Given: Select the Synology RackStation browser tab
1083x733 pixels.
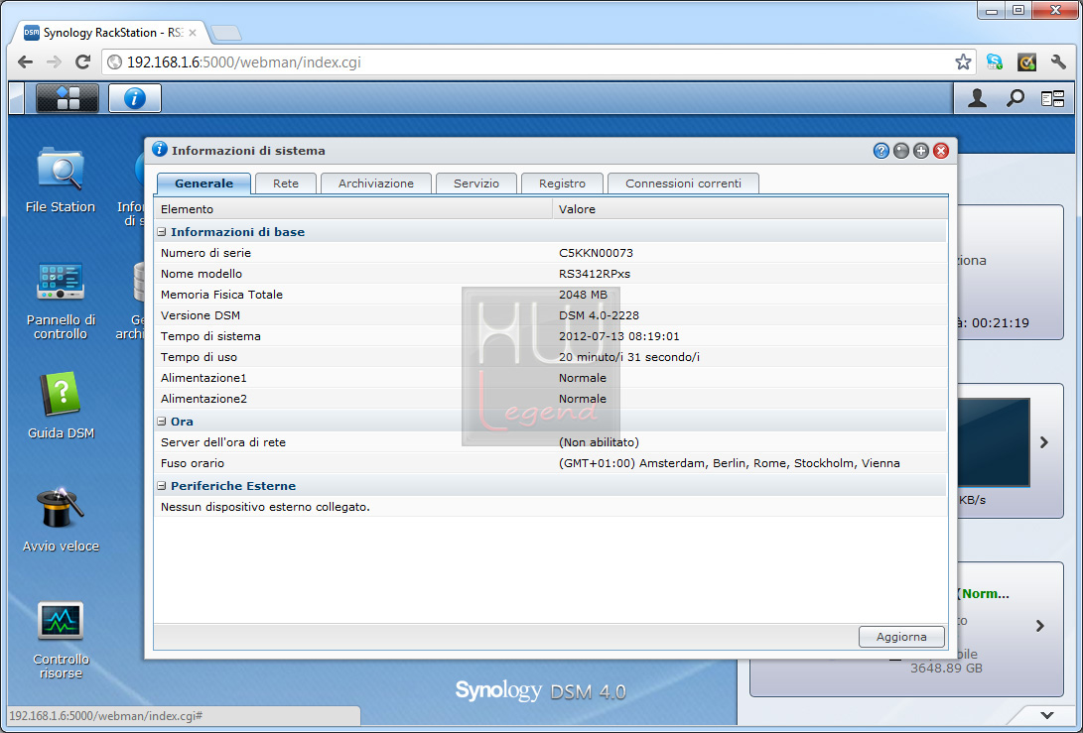Looking at the screenshot, I should 109,33.
